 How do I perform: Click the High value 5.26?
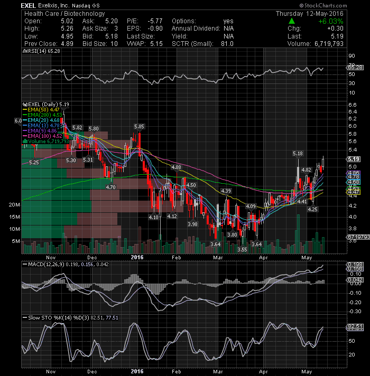(x=67, y=29)
